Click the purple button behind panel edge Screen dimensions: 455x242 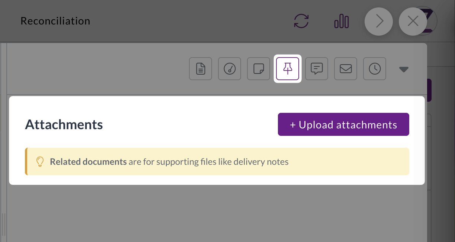429,90
